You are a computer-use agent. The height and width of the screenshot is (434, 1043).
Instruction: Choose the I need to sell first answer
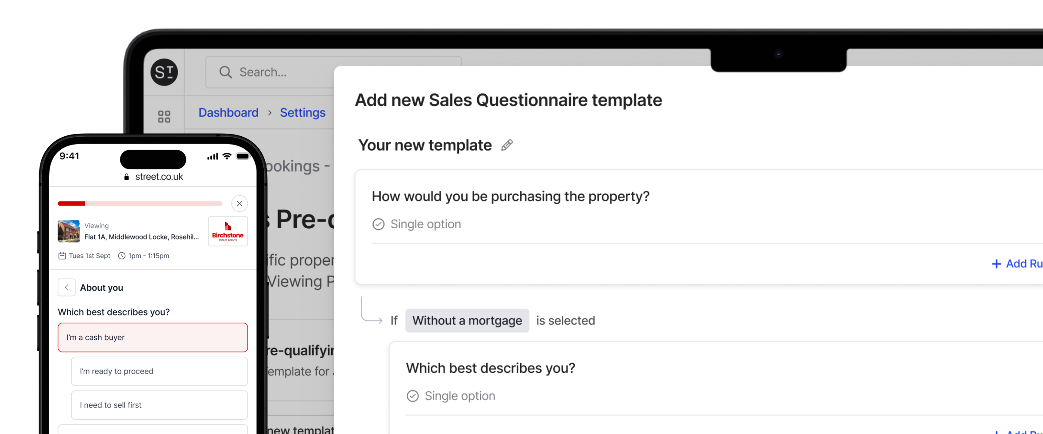pyautogui.click(x=159, y=405)
